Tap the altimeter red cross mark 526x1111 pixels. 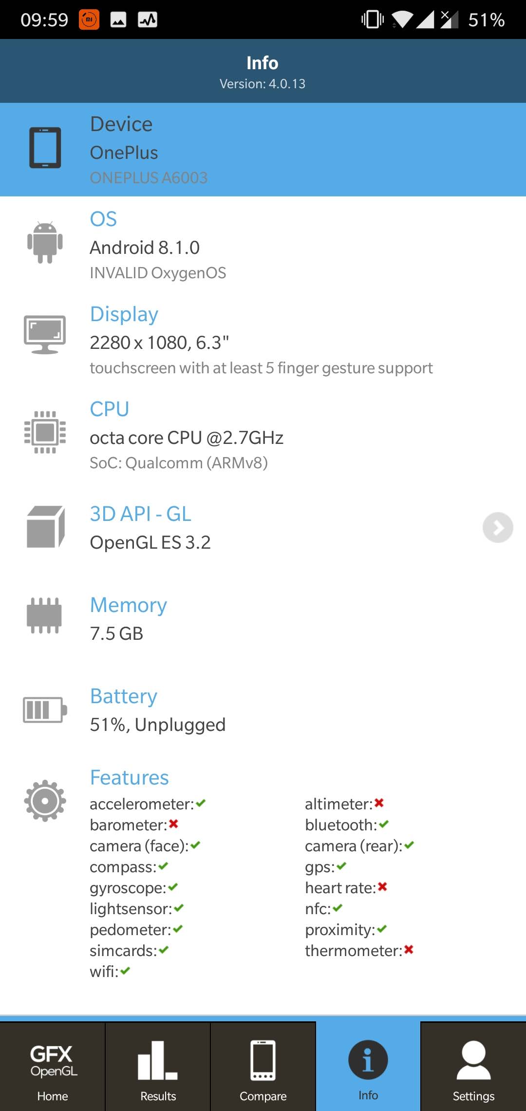379,803
